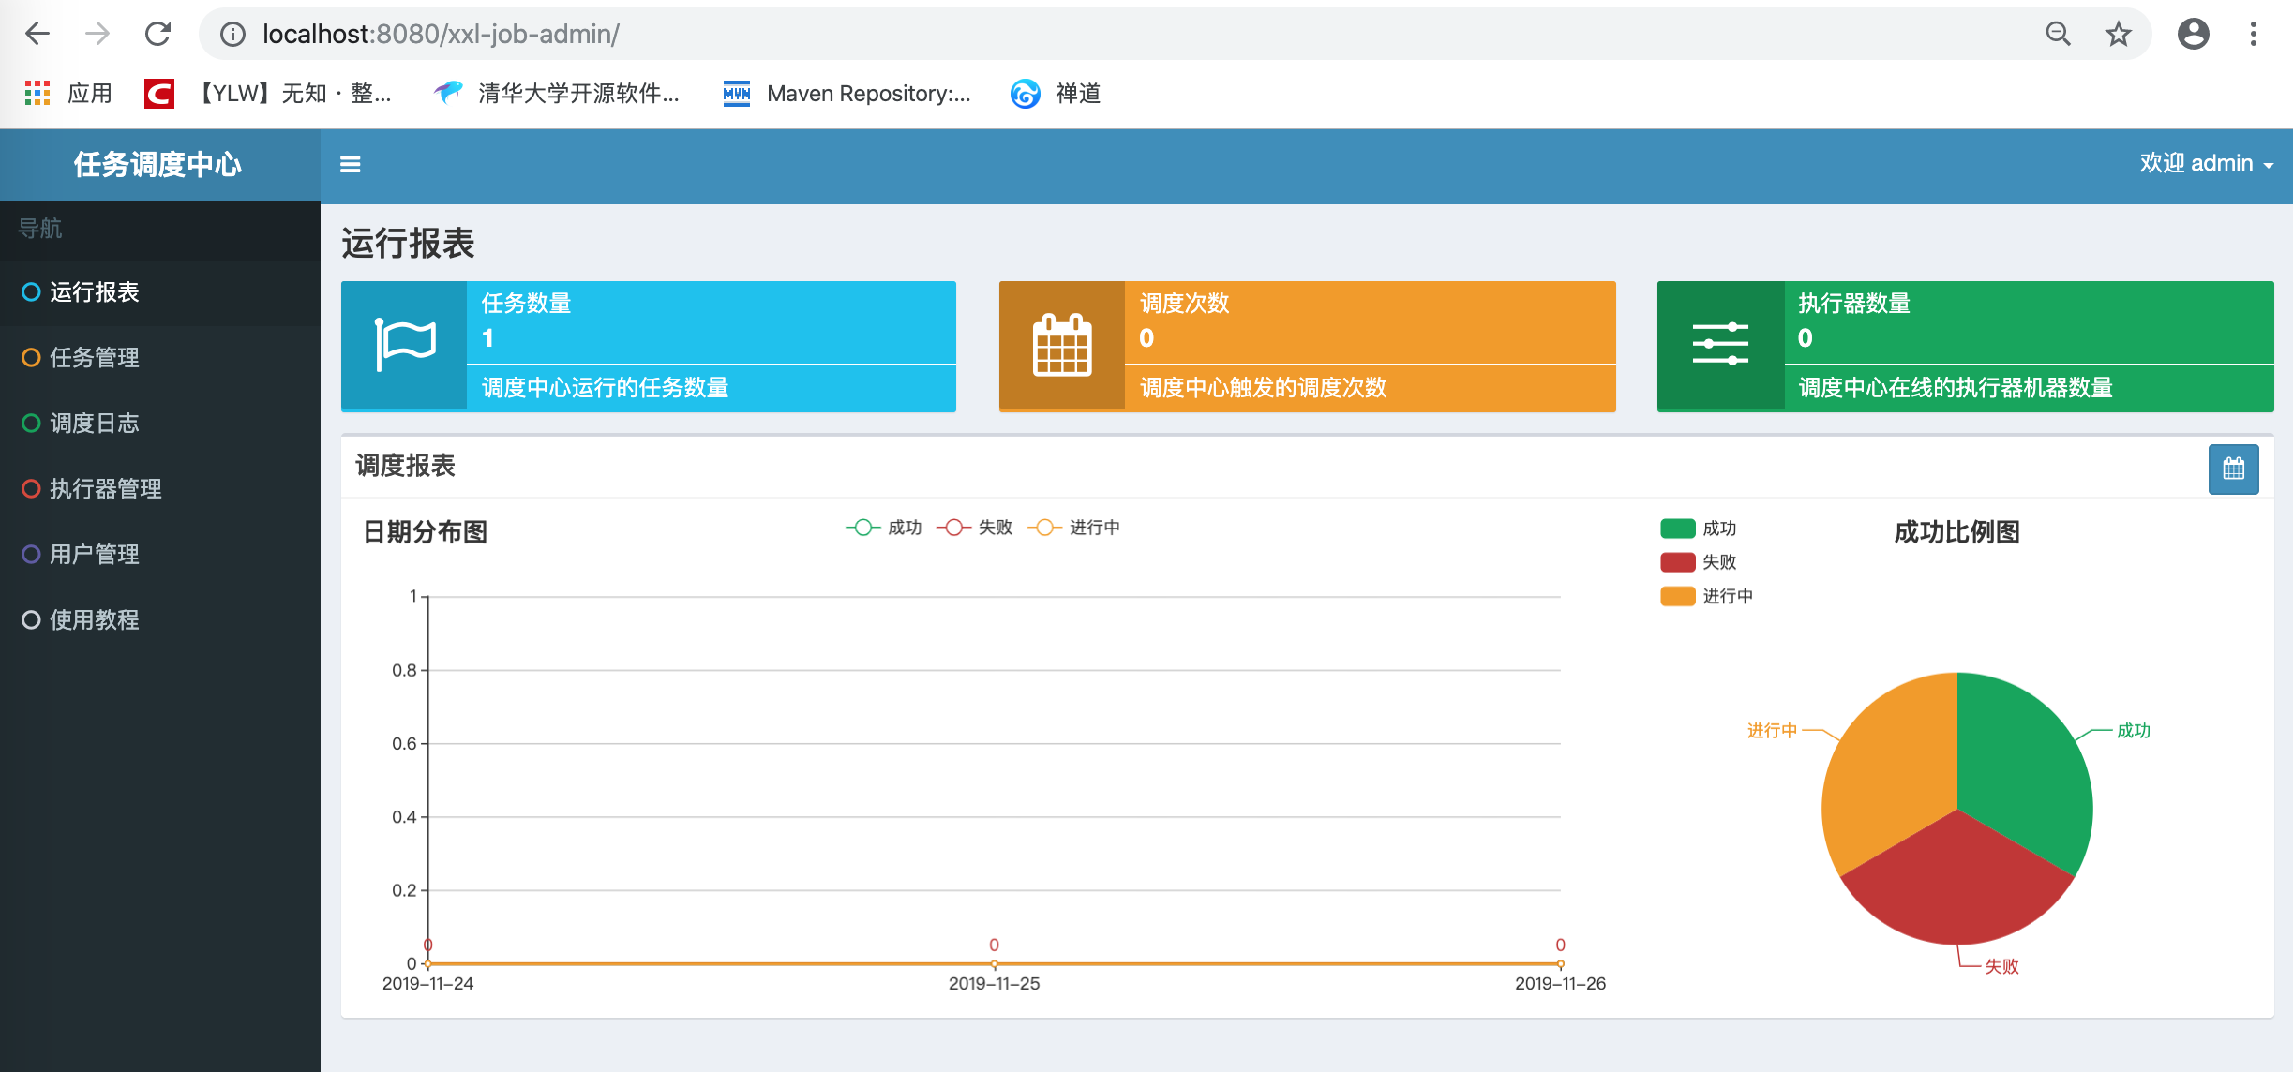Viewport: 2293px width, 1072px height.
Task: Open the 清华大学开源软件 bookmark
Action: click(x=557, y=93)
